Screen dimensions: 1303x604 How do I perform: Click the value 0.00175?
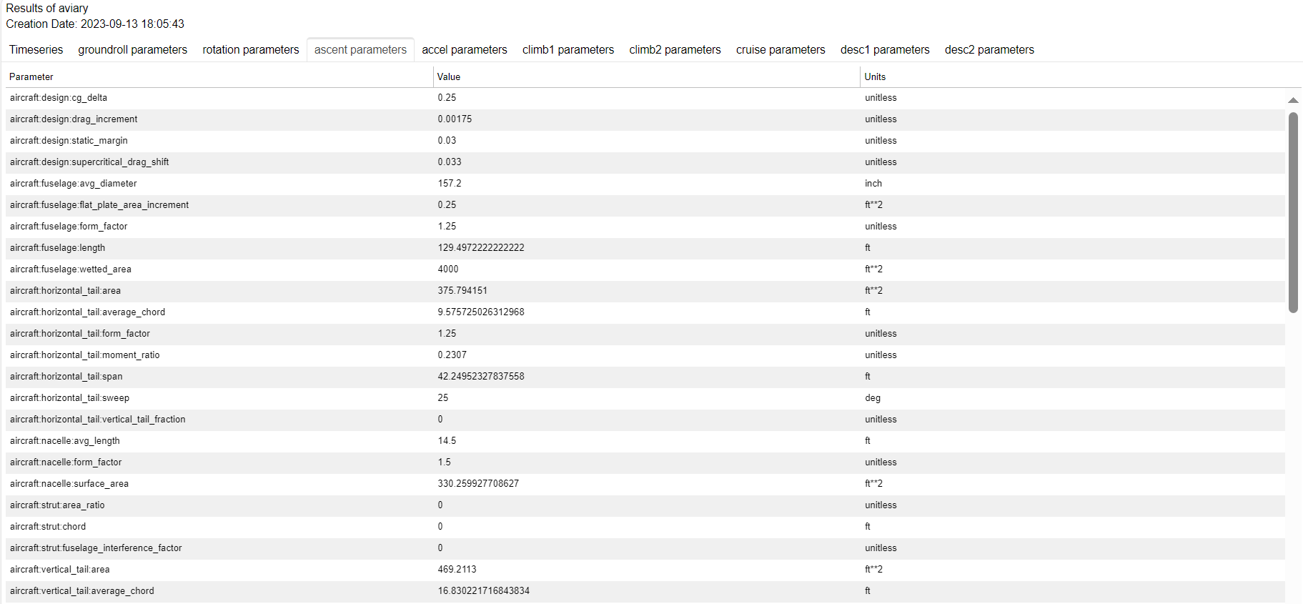coord(455,119)
